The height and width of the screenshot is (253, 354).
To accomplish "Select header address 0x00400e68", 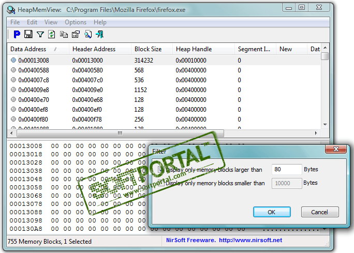I will click(87, 99).
